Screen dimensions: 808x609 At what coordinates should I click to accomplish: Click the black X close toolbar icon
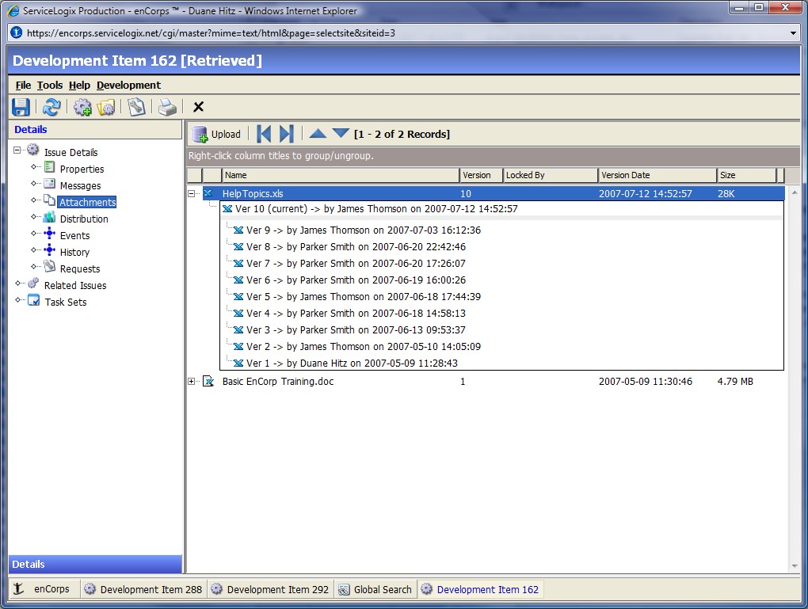click(198, 107)
